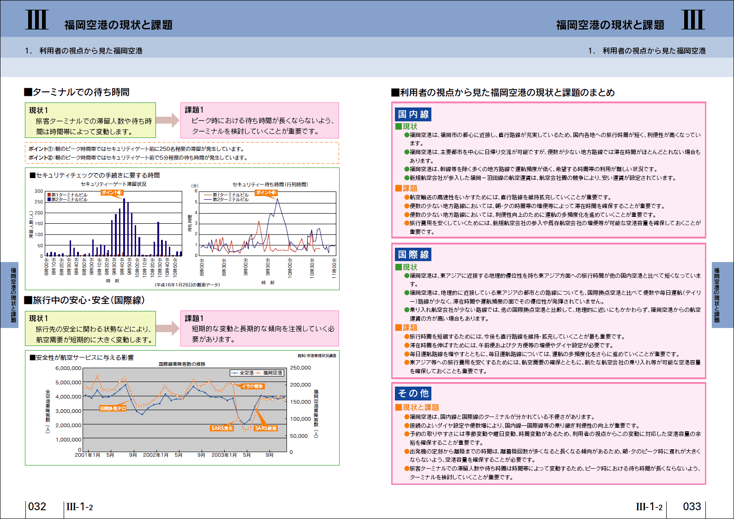Click the III-1-2 label next to page 032
Viewport: 734px width, 519px height.
[79, 507]
